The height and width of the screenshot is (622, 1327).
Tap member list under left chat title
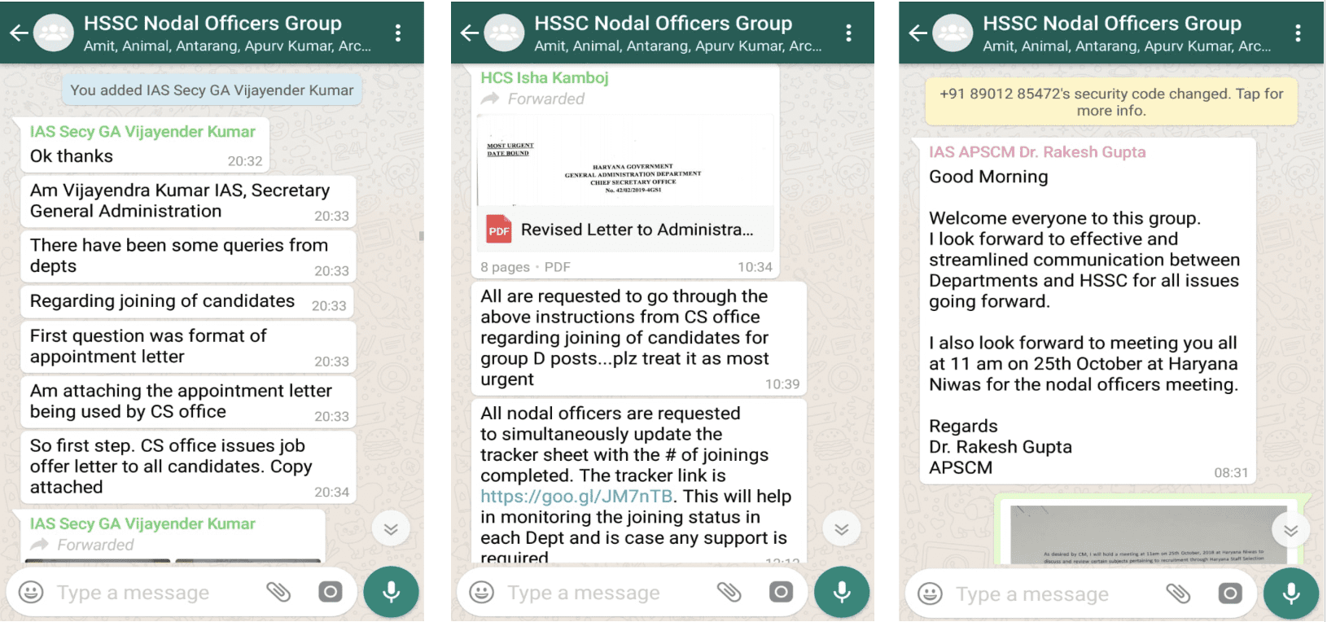pyautogui.click(x=227, y=46)
